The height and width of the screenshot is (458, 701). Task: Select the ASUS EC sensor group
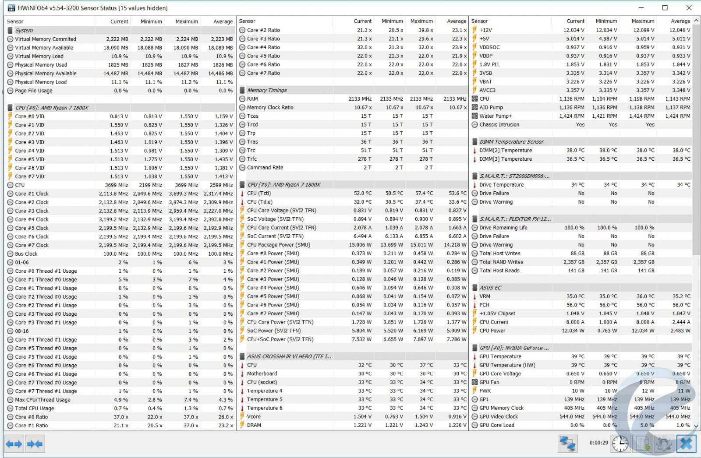(x=490, y=288)
